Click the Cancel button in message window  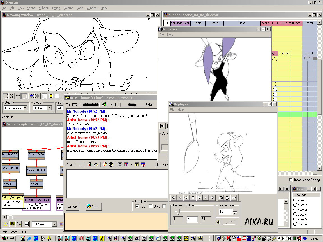[x=73, y=206]
